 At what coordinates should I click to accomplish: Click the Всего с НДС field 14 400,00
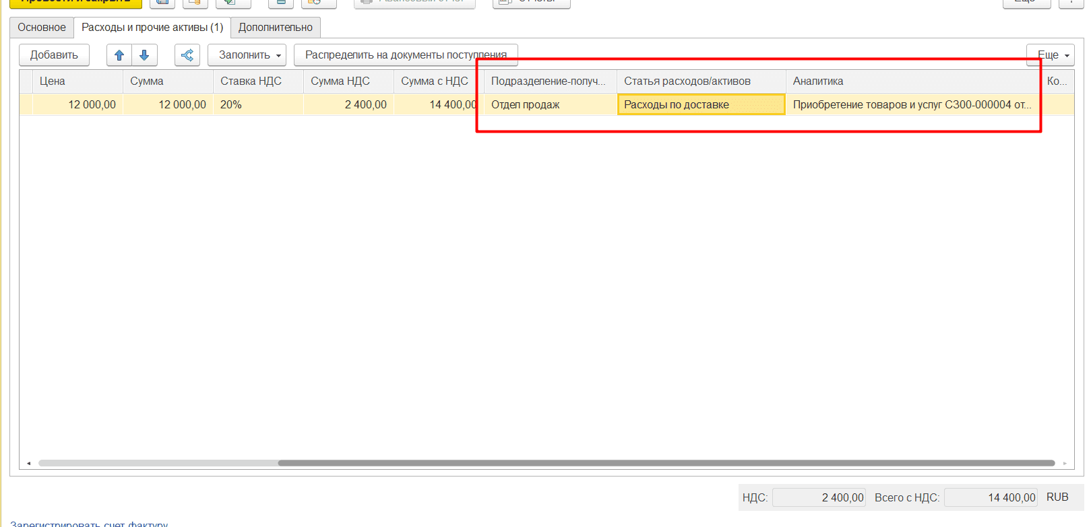coord(991,497)
